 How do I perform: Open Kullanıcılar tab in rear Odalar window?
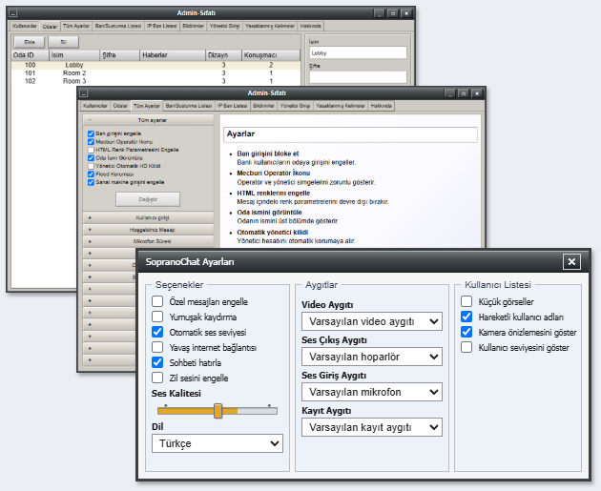25,26
